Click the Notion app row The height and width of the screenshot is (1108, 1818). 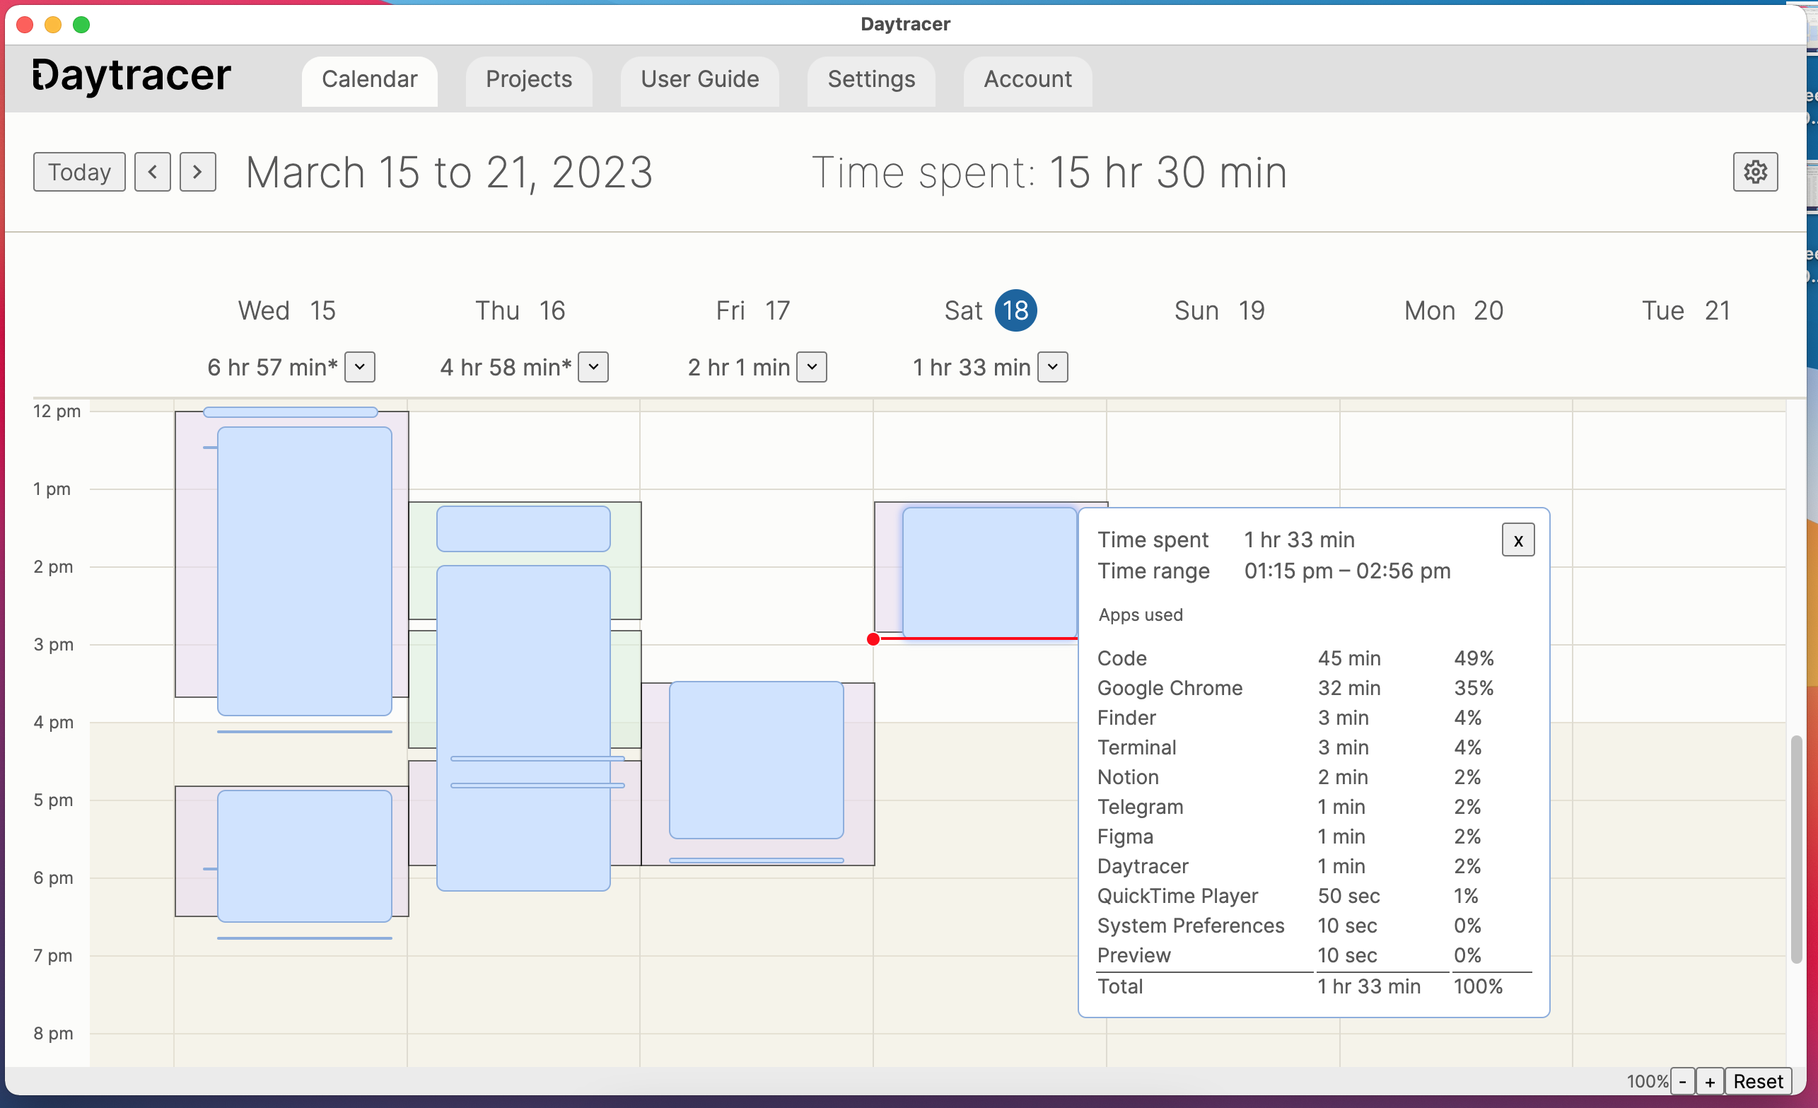[x=1313, y=777]
